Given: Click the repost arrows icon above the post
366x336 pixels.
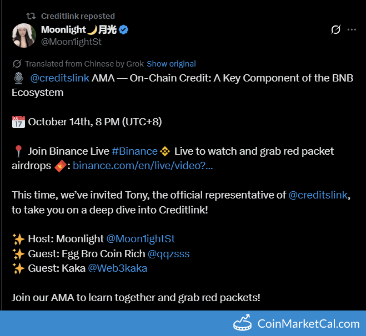Looking at the screenshot, I should 31,16.
